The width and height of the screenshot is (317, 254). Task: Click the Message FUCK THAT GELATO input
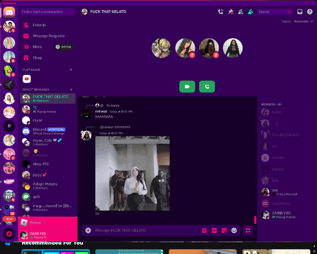tap(146, 231)
